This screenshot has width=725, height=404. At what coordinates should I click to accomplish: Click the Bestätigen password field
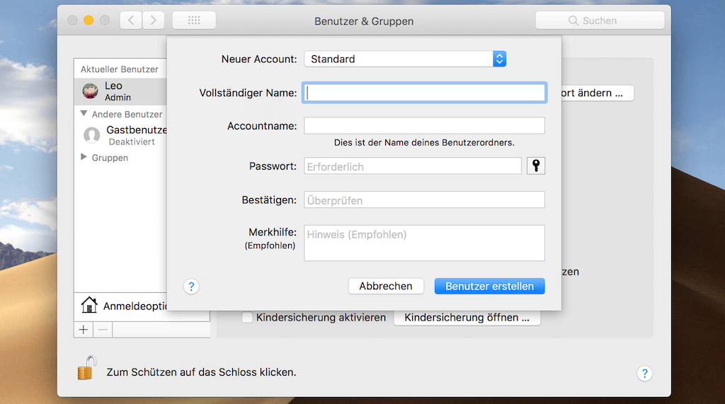tap(425, 200)
